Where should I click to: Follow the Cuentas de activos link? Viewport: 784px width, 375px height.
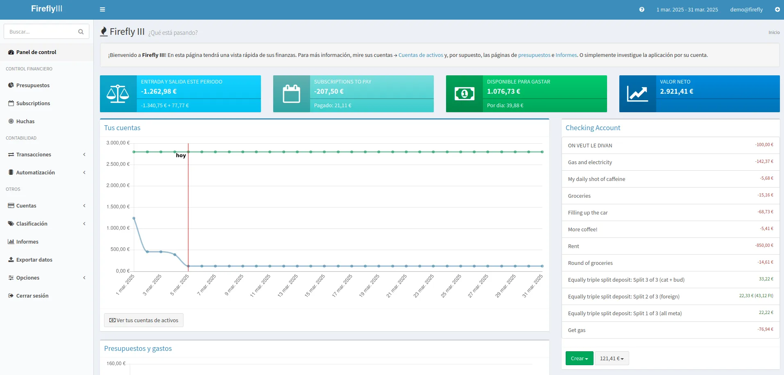click(420, 54)
